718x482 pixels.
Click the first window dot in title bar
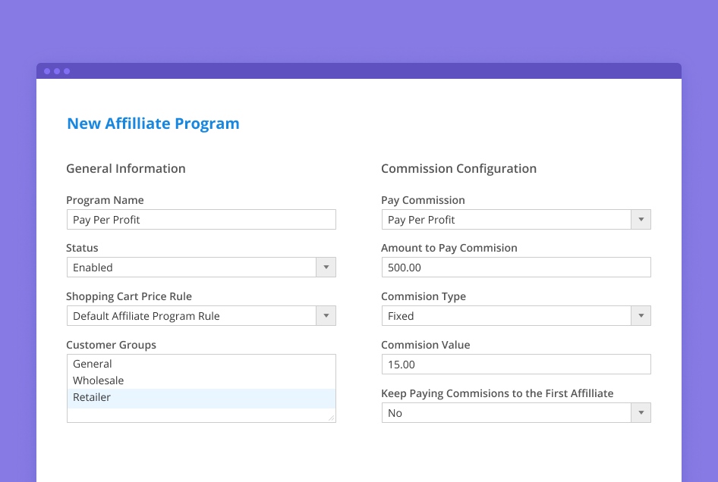47,71
